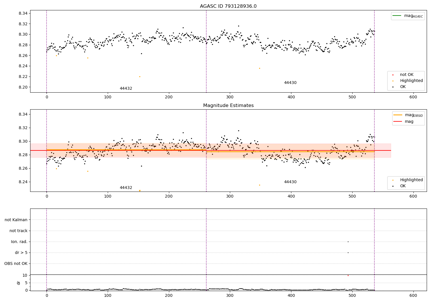The height and width of the screenshot is (302, 431).
Task: Click the 400 x-tick under the bottom plot
Action: click(x=291, y=296)
